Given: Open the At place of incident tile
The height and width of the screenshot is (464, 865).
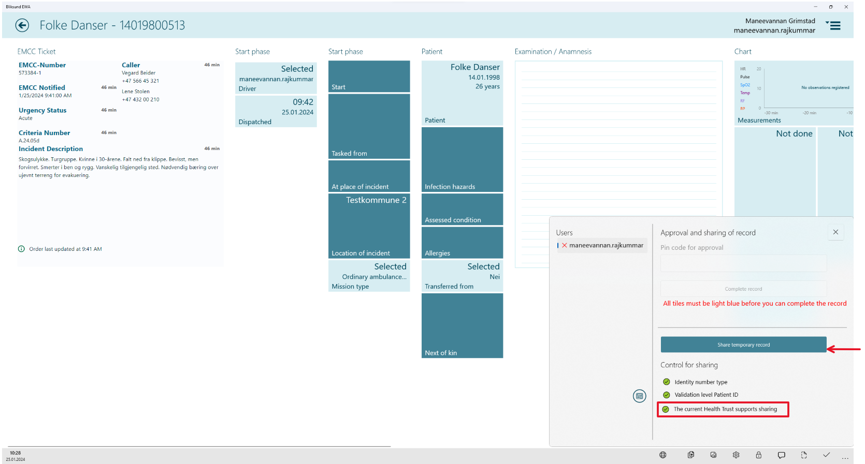Looking at the screenshot, I should pyautogui.click(x=369, y=176).
